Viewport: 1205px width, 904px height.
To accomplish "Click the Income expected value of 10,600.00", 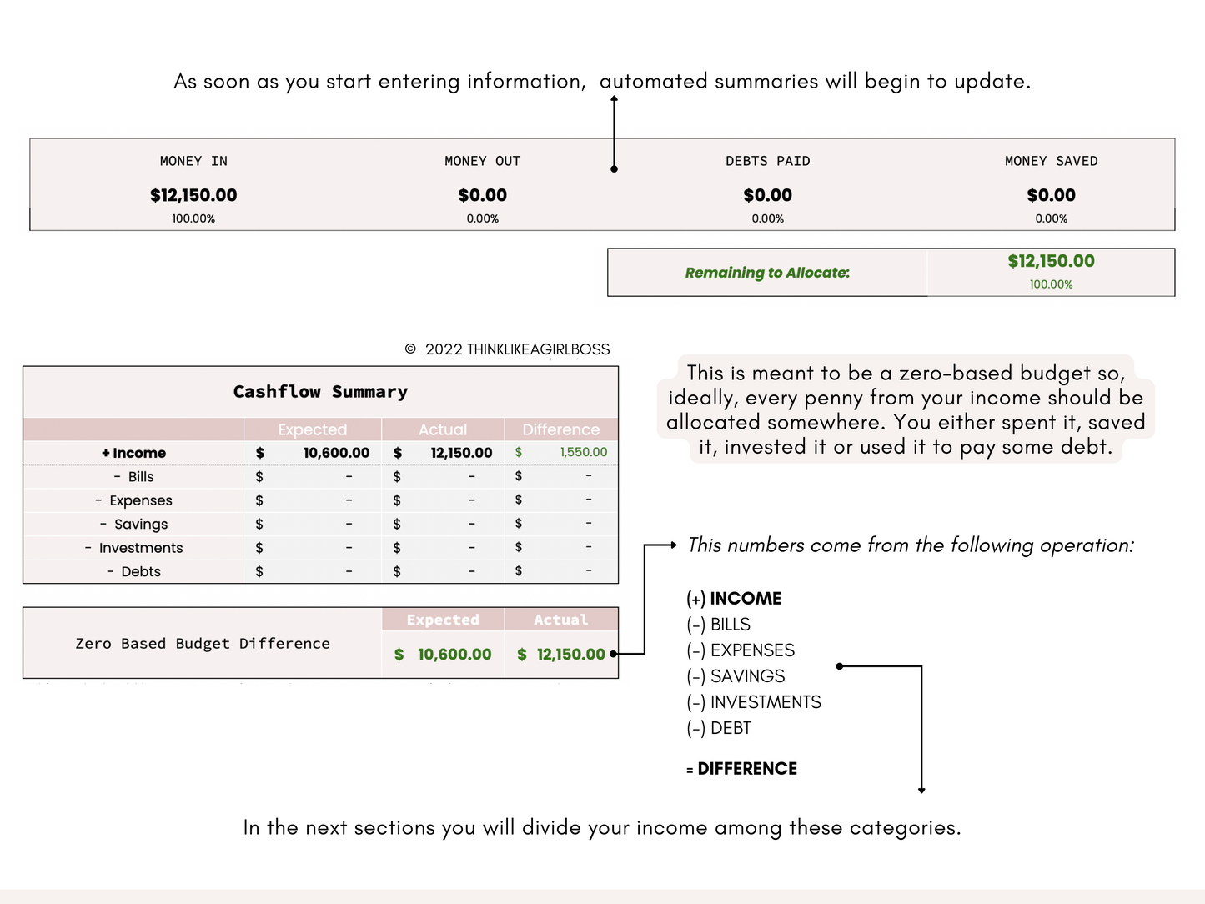I will [337, 452].
